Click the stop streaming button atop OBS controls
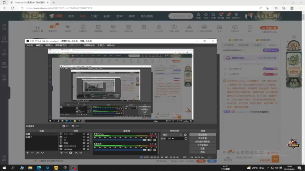 [202, 135]
